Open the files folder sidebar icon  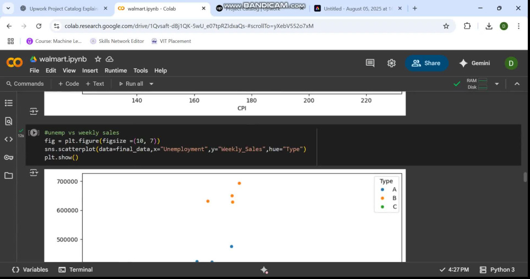pyautogui.click(x=8, y=175)
